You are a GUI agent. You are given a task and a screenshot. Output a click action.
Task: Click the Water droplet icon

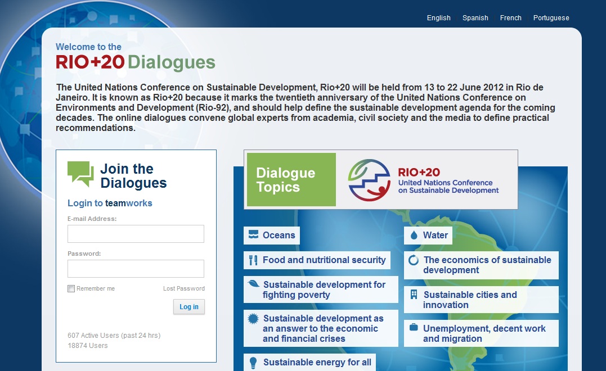point(414,235)
